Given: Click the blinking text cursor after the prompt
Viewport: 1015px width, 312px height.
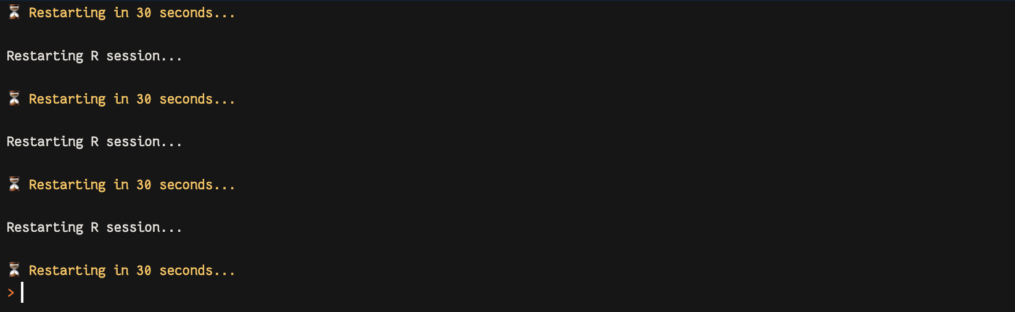Looking at the screenshot, I should click(x=22, y=293).
